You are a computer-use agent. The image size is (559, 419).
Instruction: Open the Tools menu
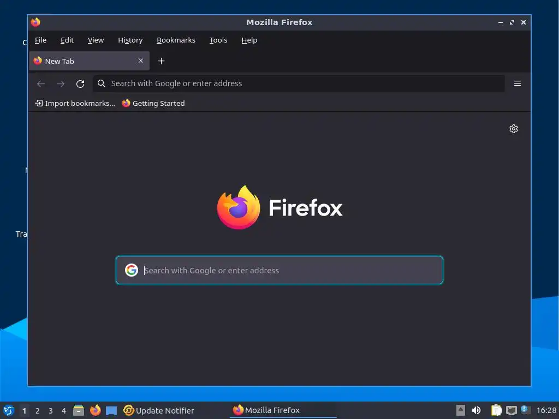click(x=218, y=40)
